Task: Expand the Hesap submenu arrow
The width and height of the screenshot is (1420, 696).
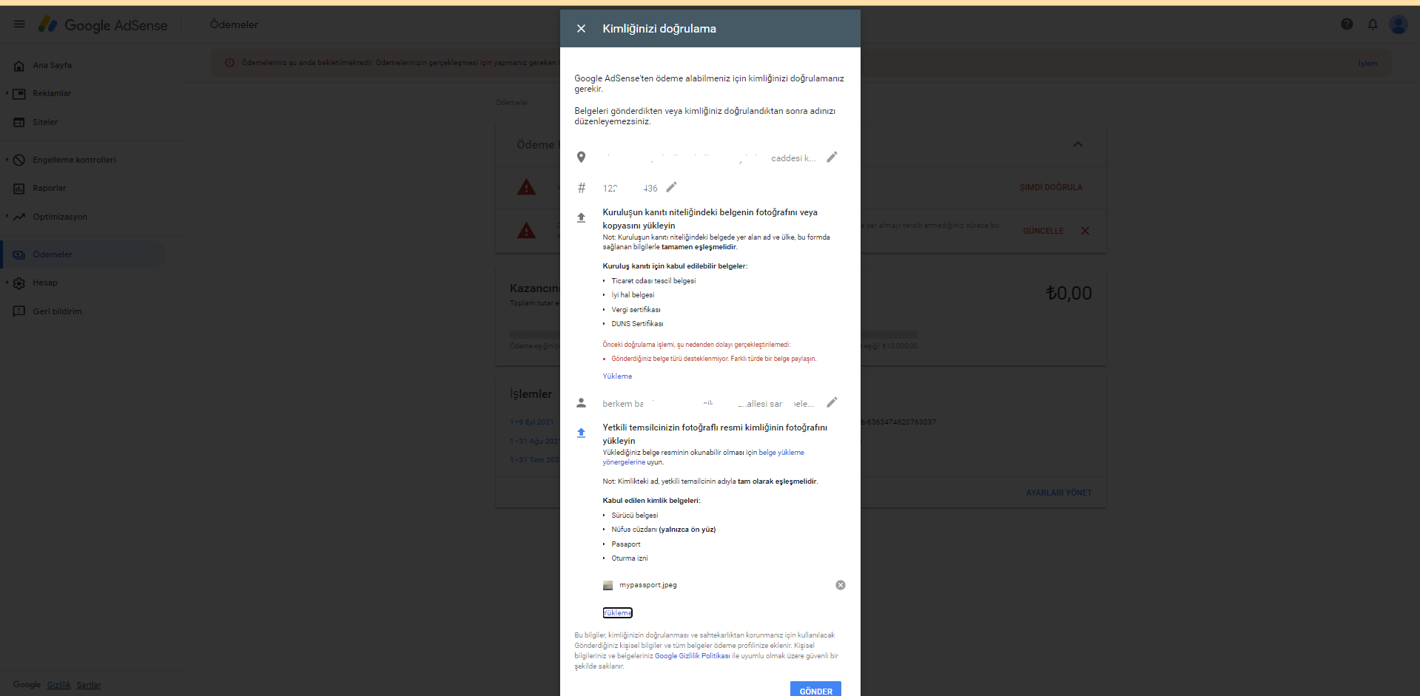Action: (x=7, y=283)
